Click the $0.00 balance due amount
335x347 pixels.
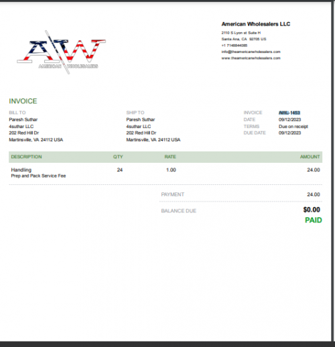coord(312,210)
